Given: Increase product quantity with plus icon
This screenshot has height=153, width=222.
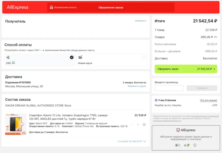Looking at the screenshot, I should 144,125.
